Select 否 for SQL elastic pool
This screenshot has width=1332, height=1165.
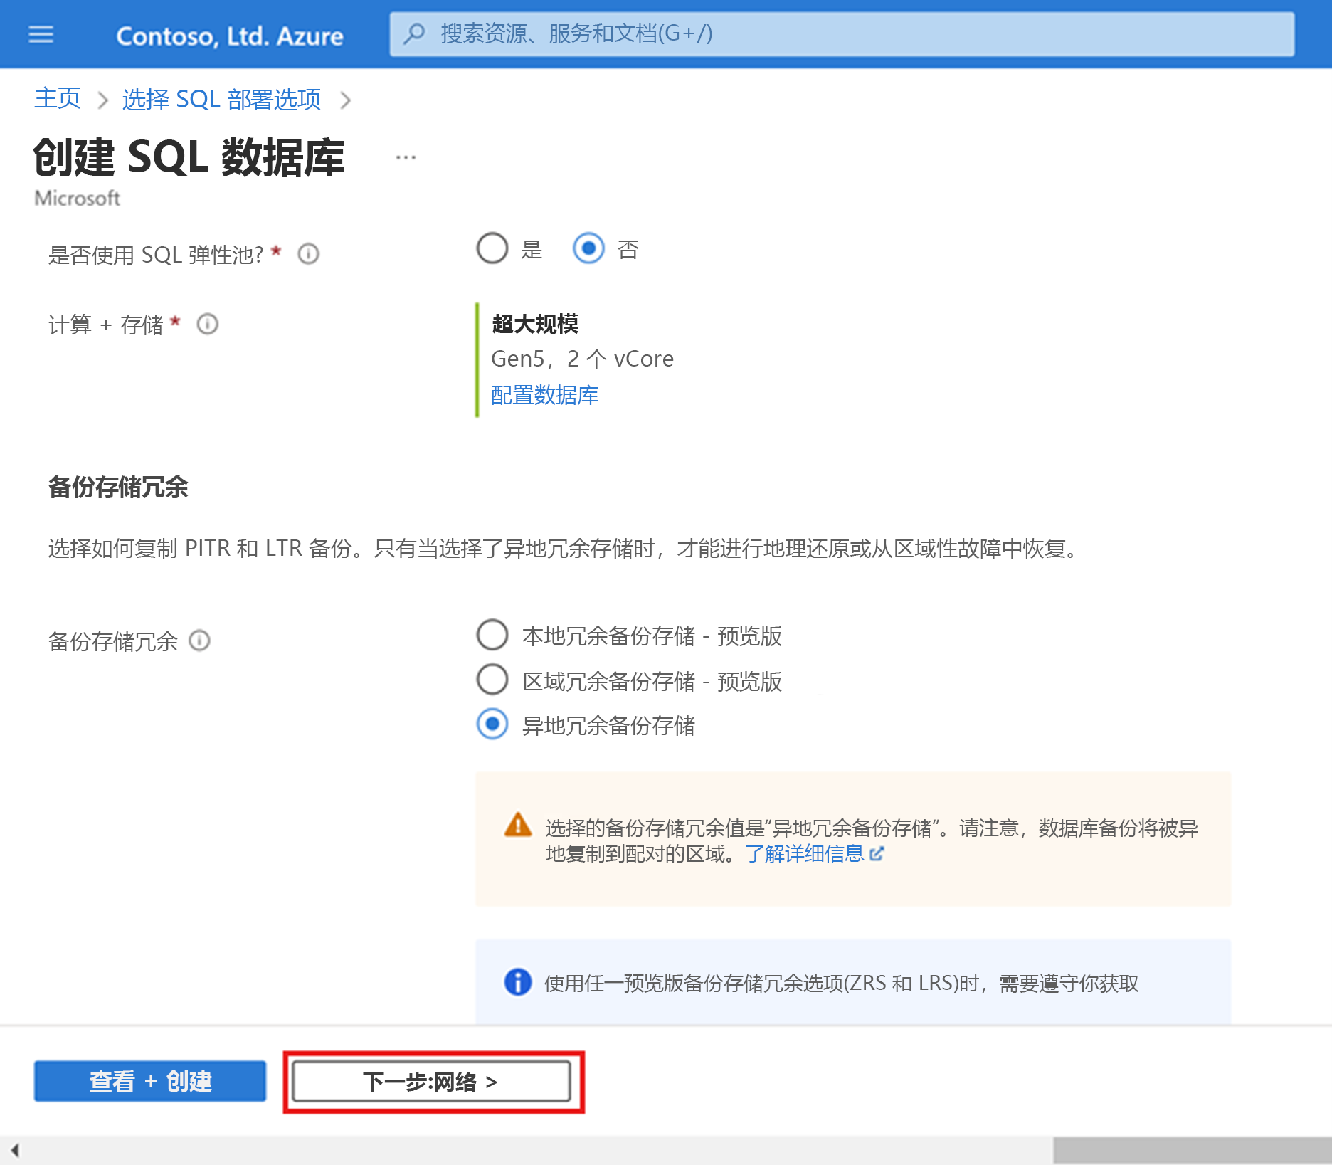click(x=588, y=249)
